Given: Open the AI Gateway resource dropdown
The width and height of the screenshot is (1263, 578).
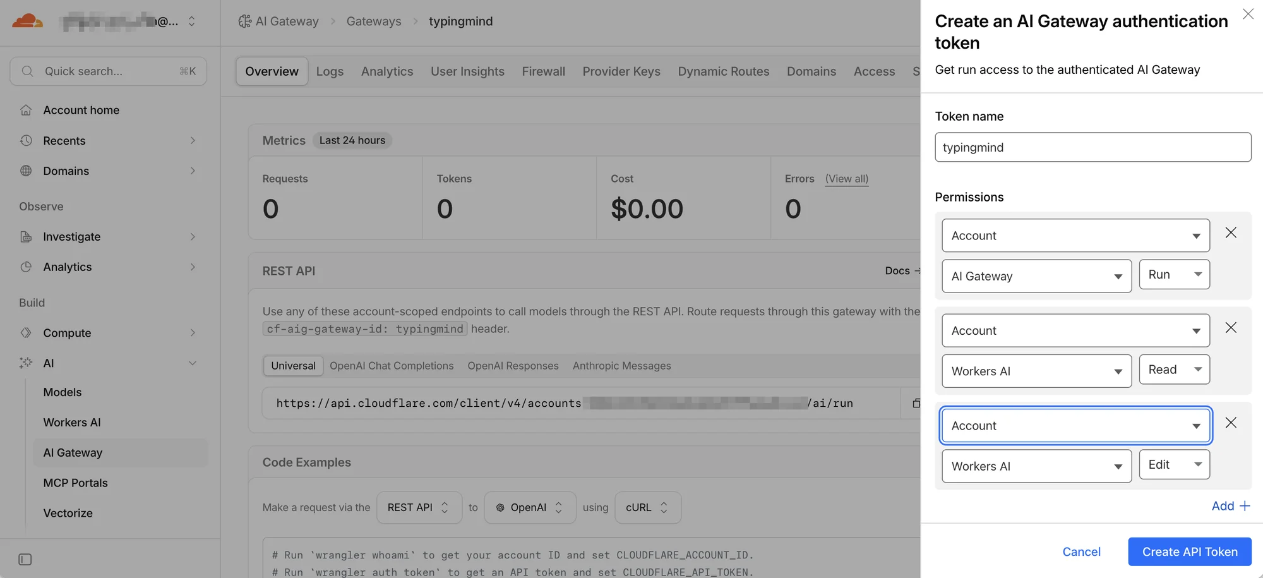Looking at the screenshot, I should pyautogui.click(x=1037, y=276).
